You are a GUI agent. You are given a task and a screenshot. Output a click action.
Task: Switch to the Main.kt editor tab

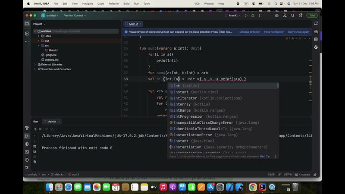[133, 24]
